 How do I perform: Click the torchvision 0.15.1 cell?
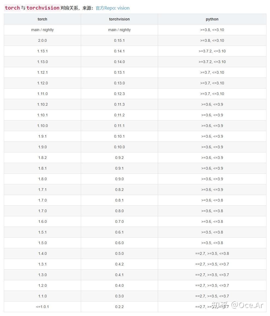click(119, 40)
